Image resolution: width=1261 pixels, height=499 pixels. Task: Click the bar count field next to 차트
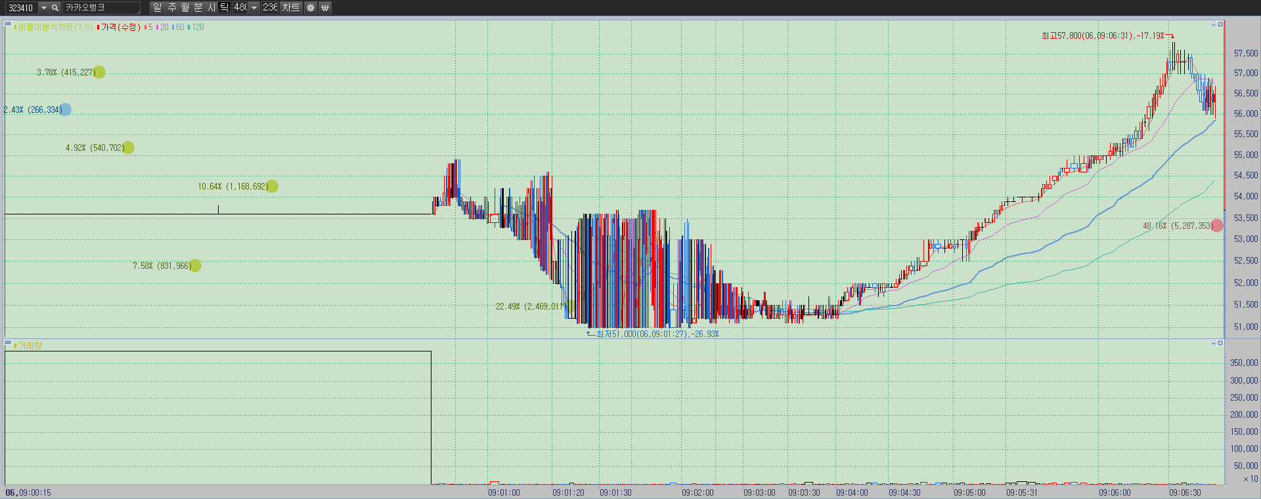click(x=271, y=8)
